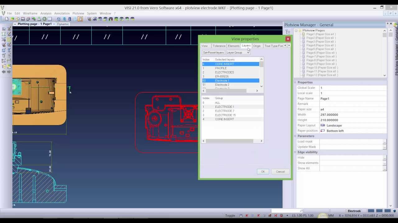
Task: Click the Save disk icon in toolbar
Action: (23, 19)
